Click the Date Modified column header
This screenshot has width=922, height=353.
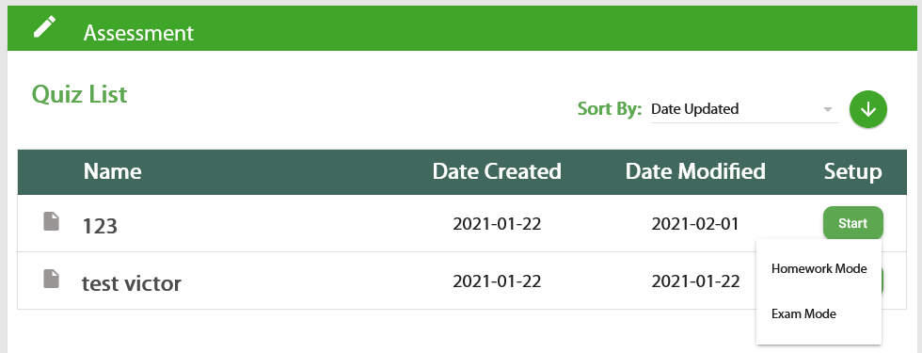pos(695,171)
